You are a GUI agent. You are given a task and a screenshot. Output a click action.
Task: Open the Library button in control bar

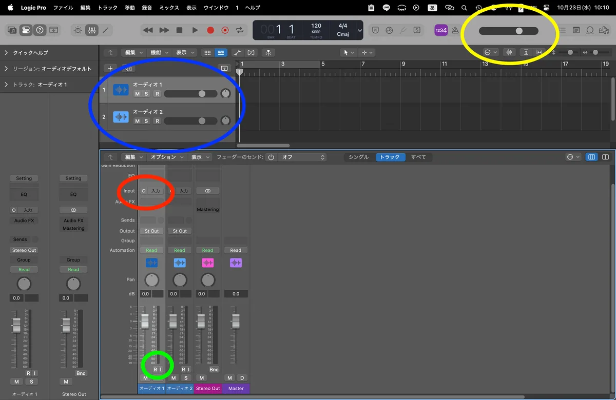point(12,30)
